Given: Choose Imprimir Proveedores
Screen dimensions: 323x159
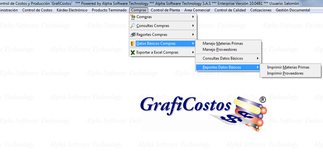Looking at the screenshot, I should coord(285,73).
